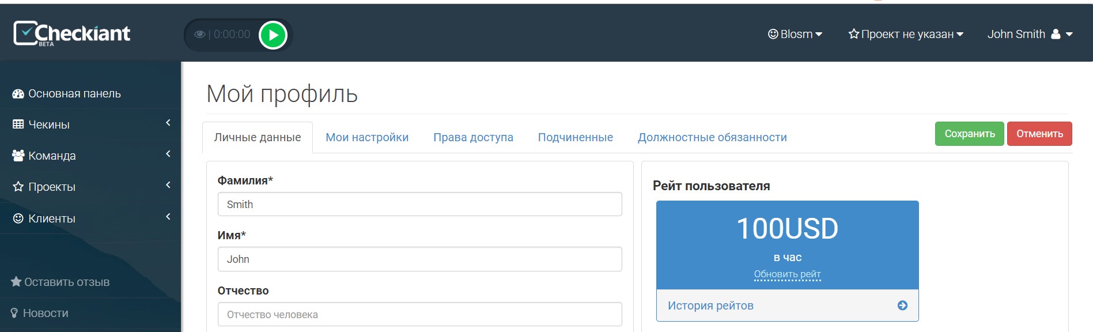Click the table icon beside Чекины

[18, 124]
